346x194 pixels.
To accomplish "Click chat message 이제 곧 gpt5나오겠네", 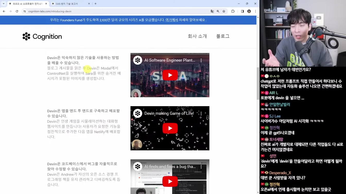I will click(x=278, y=133).
